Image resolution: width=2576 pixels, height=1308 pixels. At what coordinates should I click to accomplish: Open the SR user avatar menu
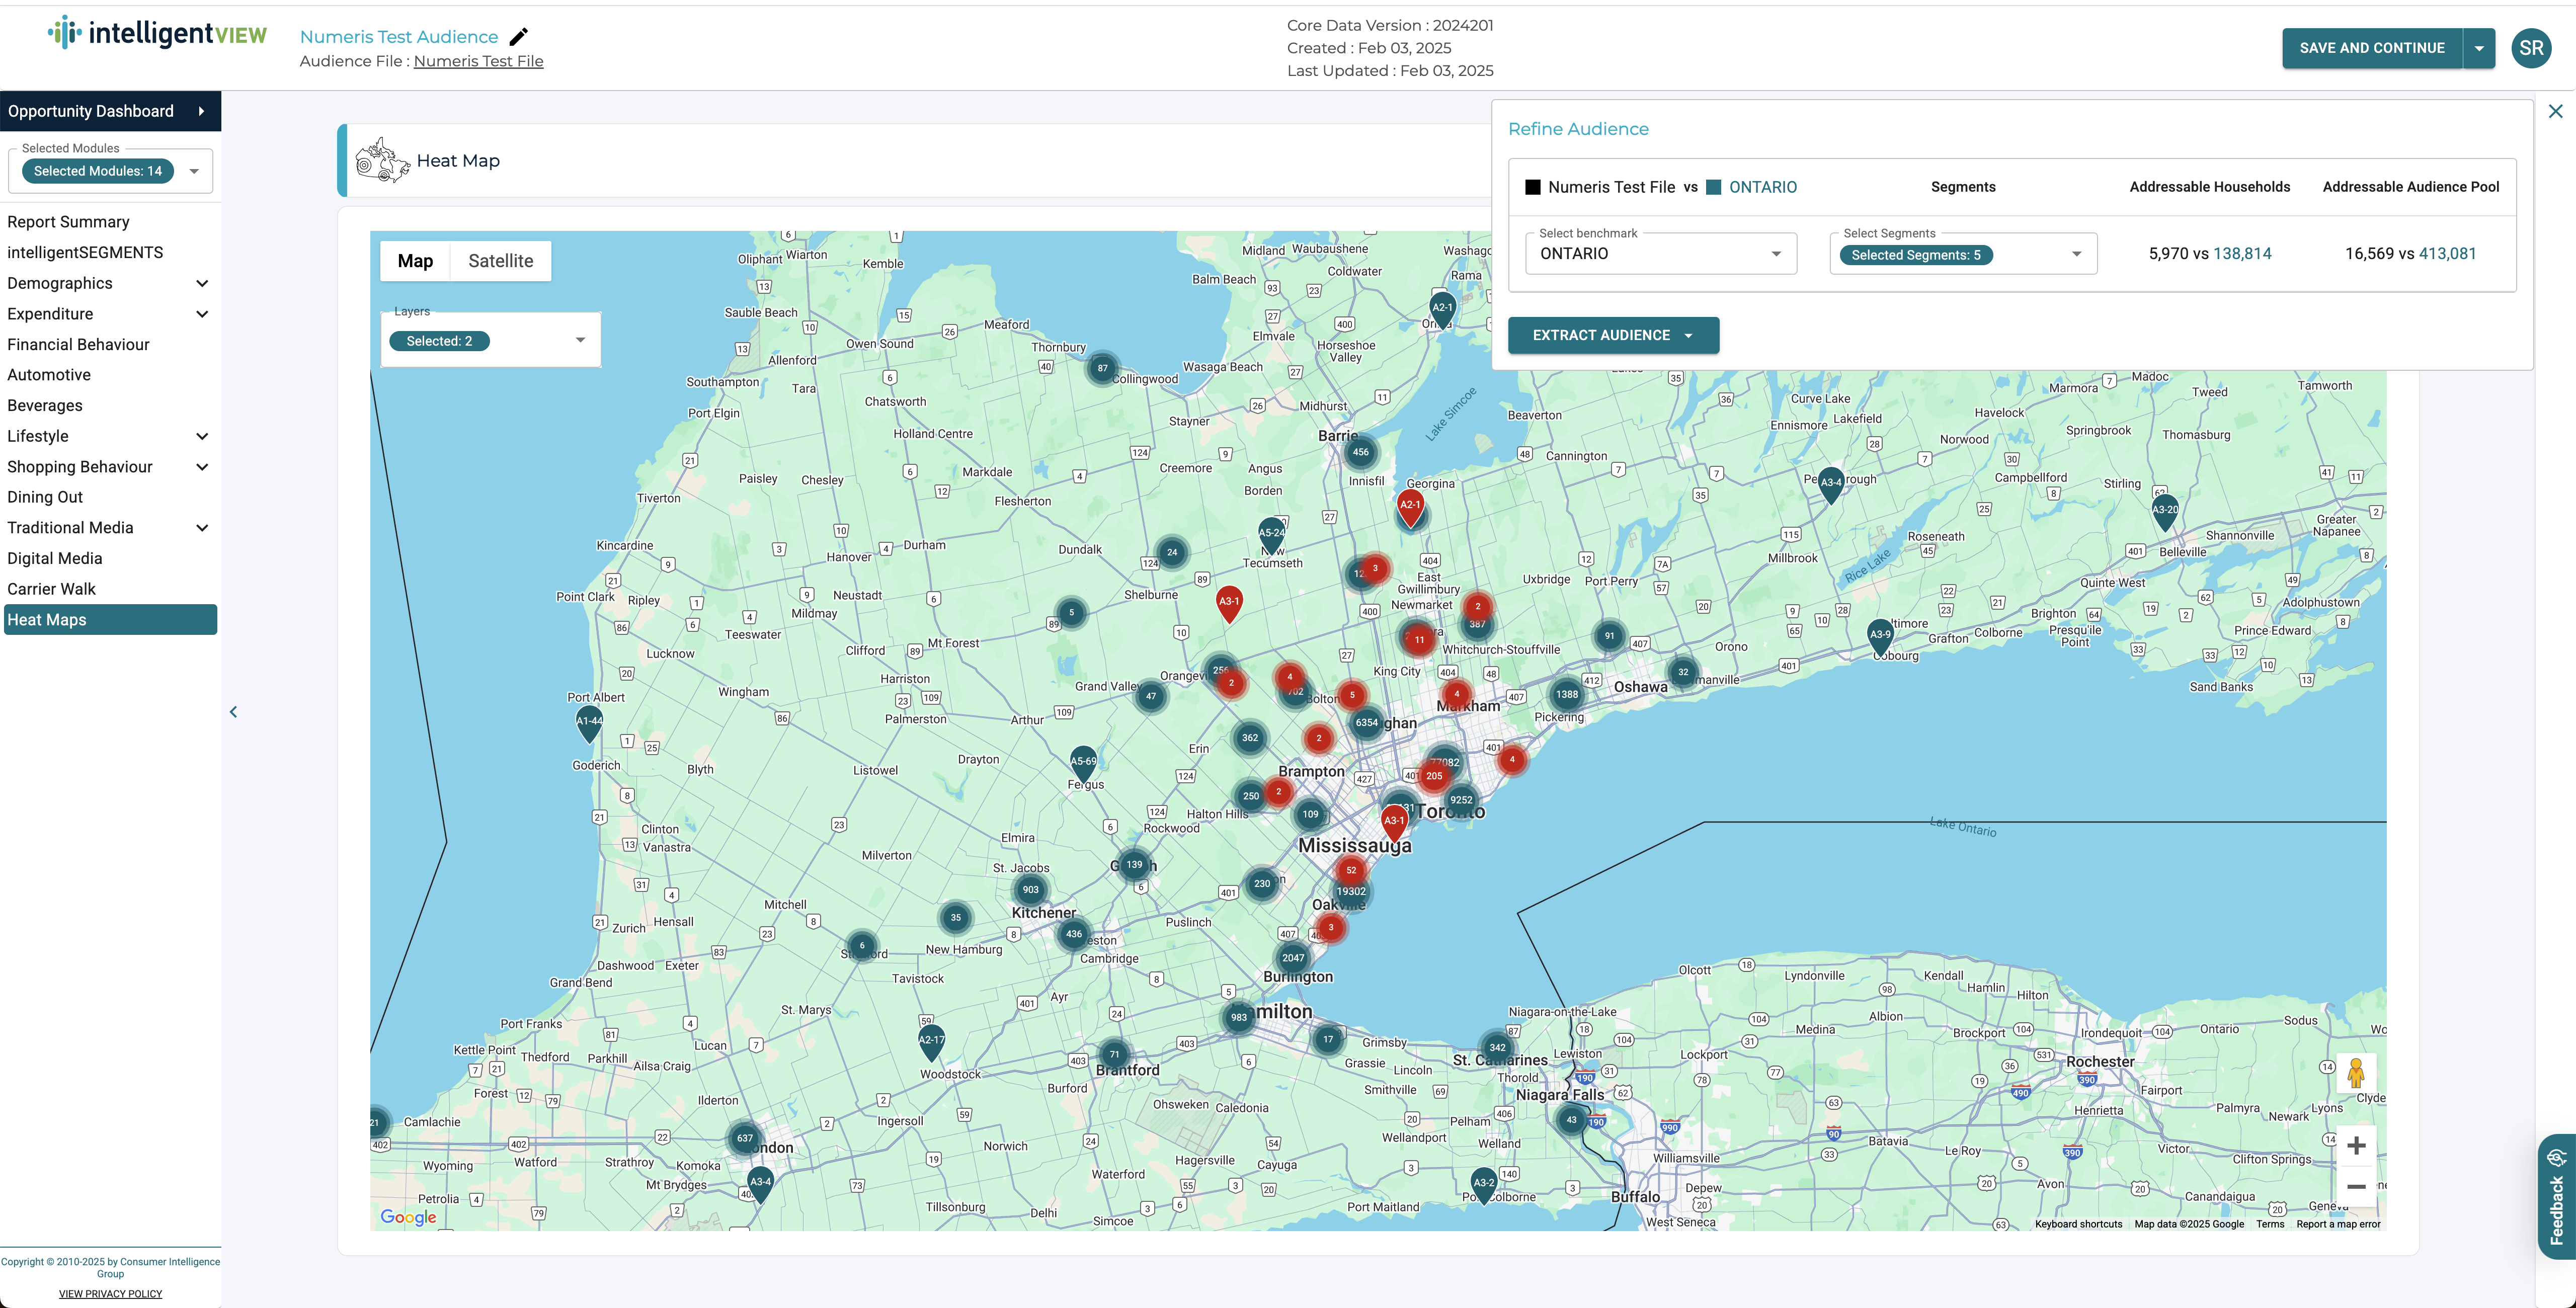click(2531, 47)
